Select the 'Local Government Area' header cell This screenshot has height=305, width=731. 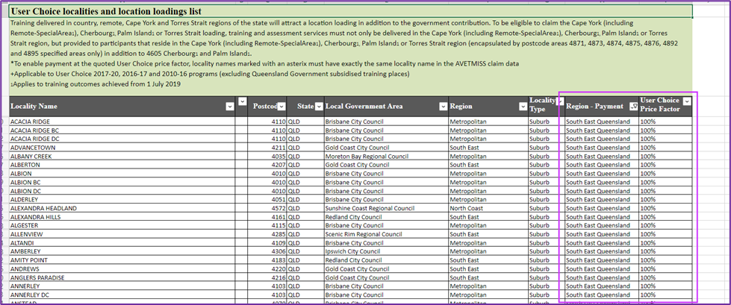click(386, 106)
